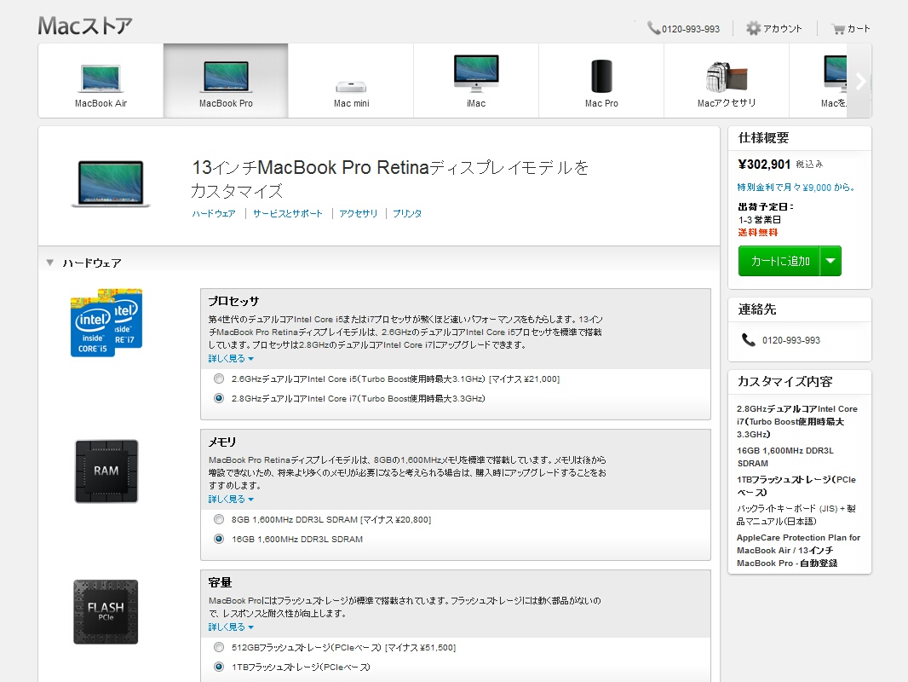Viewport: 908px width, 682px height.
Task: Click the カスタマイズ内容 panel heading
Action: pyautogui.click(x=784, y=381)
